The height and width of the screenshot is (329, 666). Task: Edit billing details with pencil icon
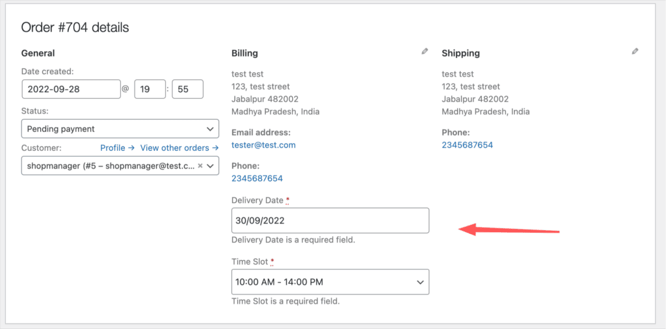pos(424,51)
